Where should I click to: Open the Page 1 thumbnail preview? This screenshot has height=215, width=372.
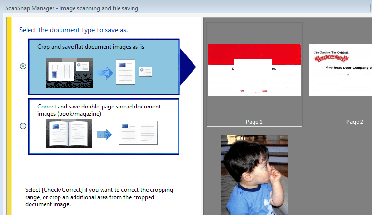(254, 70)
